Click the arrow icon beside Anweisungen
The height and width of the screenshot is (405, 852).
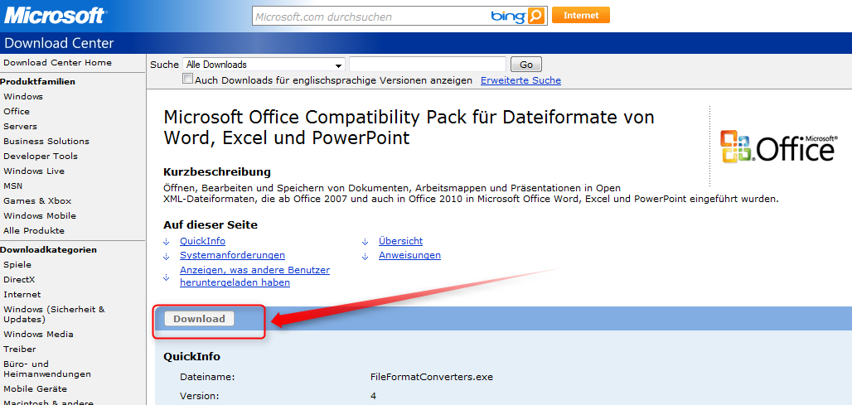365,256
